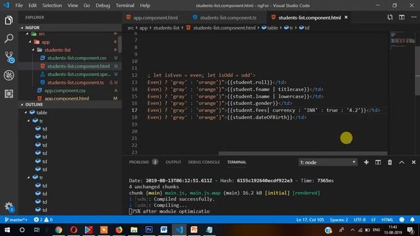Open the Manage gear menu
Viewport: 420px width, 236px height.
click(9, 206)
